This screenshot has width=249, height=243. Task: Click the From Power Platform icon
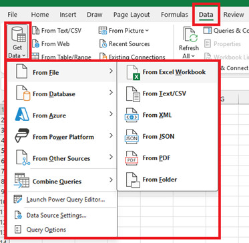click(x=22, y=136)
